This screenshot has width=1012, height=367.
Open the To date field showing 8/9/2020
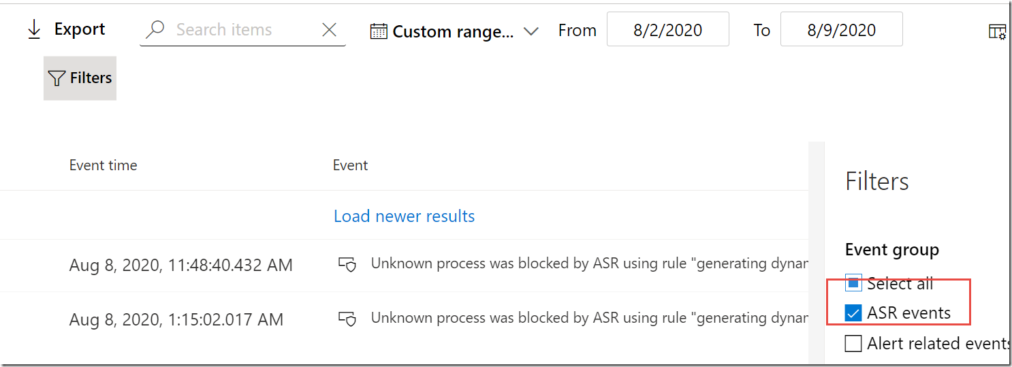pyautogui.click(x=841, y=31)
